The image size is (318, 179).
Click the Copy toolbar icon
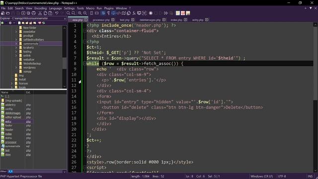(45, 13)
